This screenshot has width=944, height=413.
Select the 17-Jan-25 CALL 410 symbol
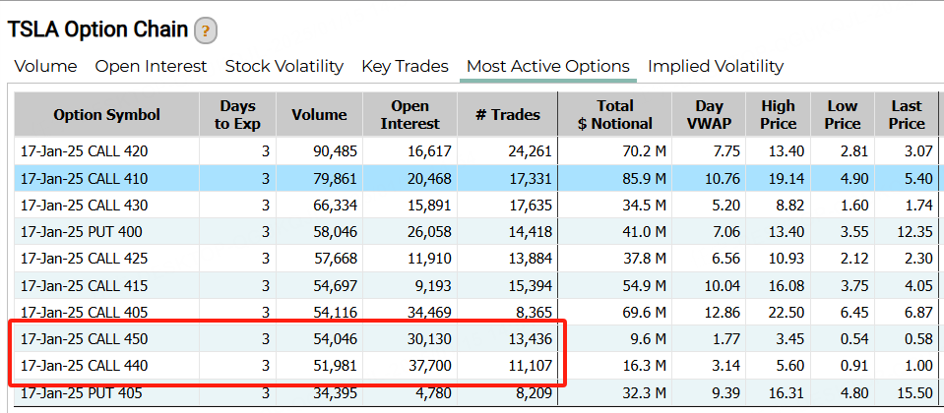click(x=85, y=179)
